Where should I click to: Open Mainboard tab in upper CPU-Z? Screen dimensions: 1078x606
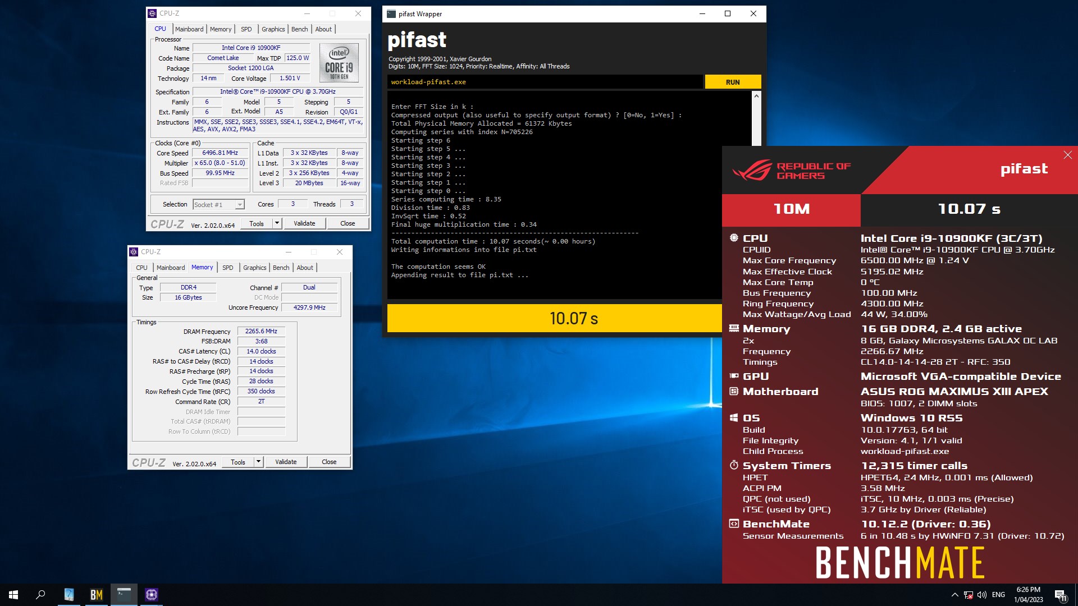pyautogui.click(x=189, y=29)
